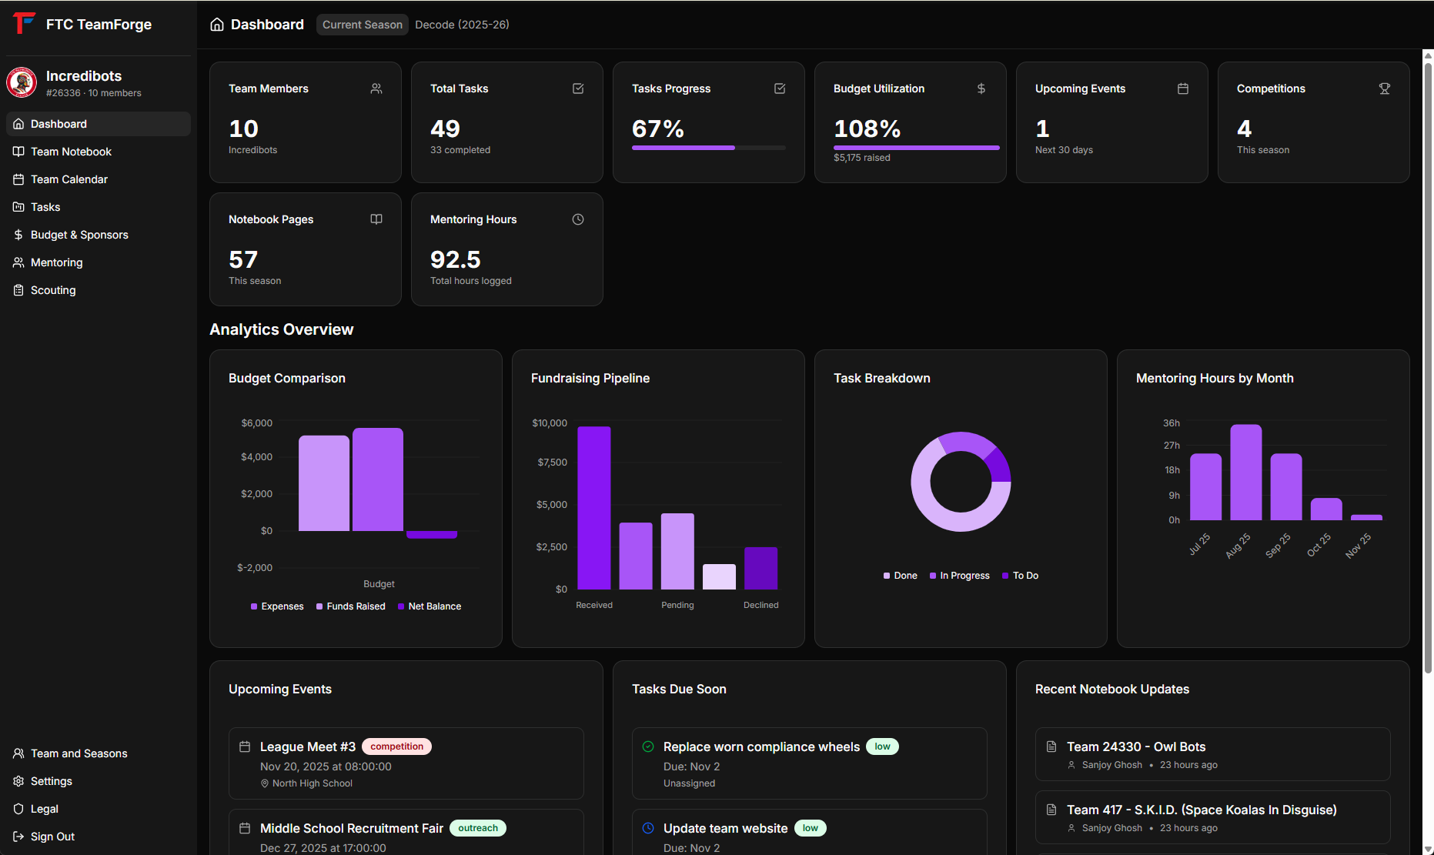Click the Mentoring sidebar icon
The width and height of the screenshot is (1434, 855).
click(x=18, y=262)
